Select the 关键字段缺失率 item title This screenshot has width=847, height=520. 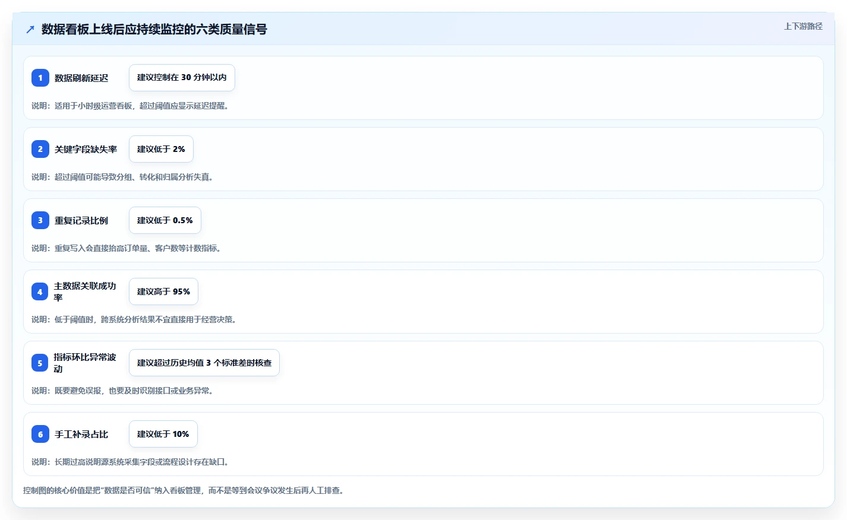pyautogui.click(x=86, y=149)
